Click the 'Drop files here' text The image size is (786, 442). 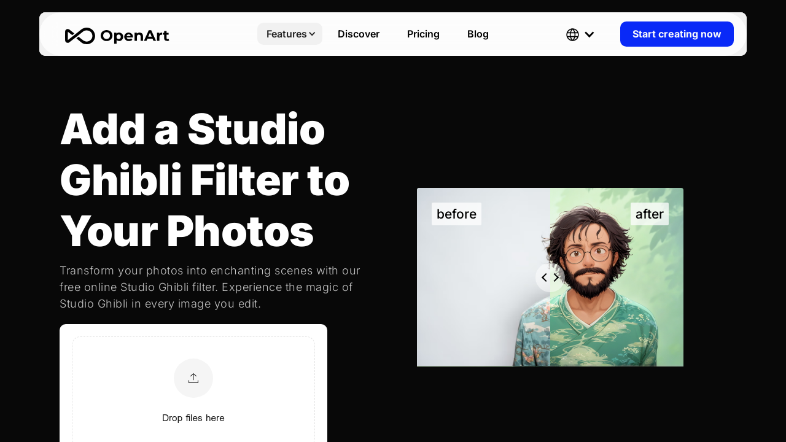click(193, 418)
